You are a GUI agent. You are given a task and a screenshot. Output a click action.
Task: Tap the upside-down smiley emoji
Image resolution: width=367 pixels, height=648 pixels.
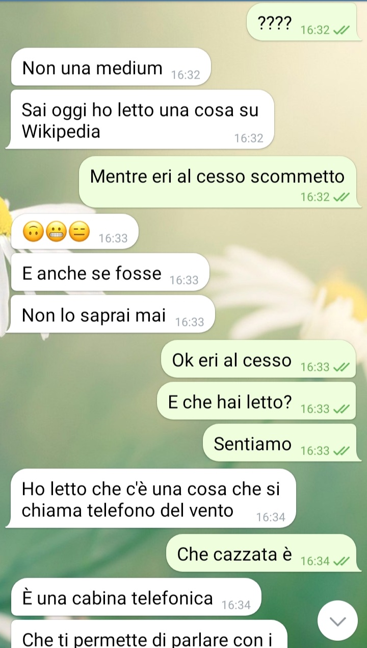32,232
